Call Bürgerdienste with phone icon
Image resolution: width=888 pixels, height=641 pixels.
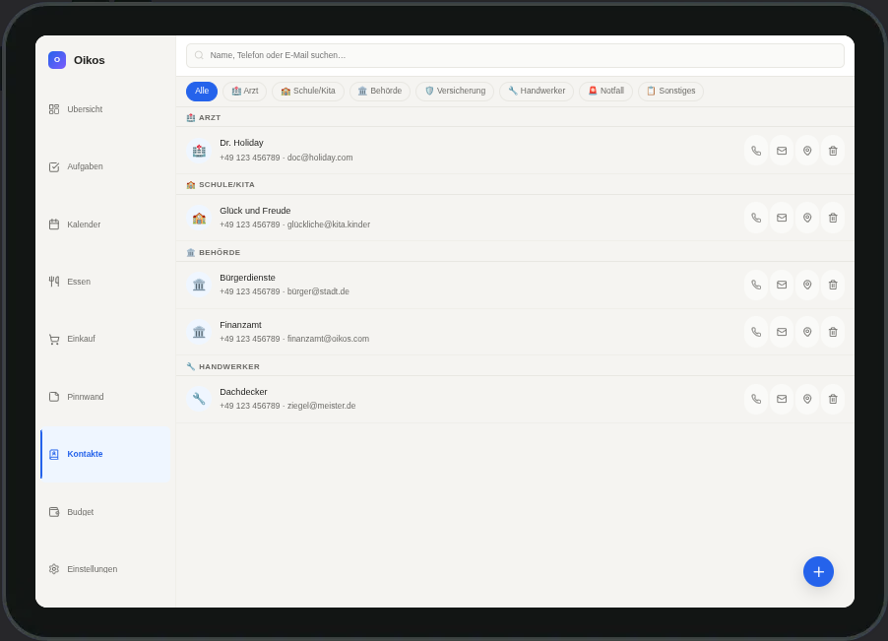point(755,285)
